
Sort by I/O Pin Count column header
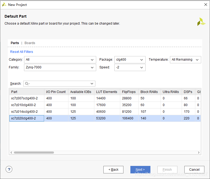tap(56, 92)
